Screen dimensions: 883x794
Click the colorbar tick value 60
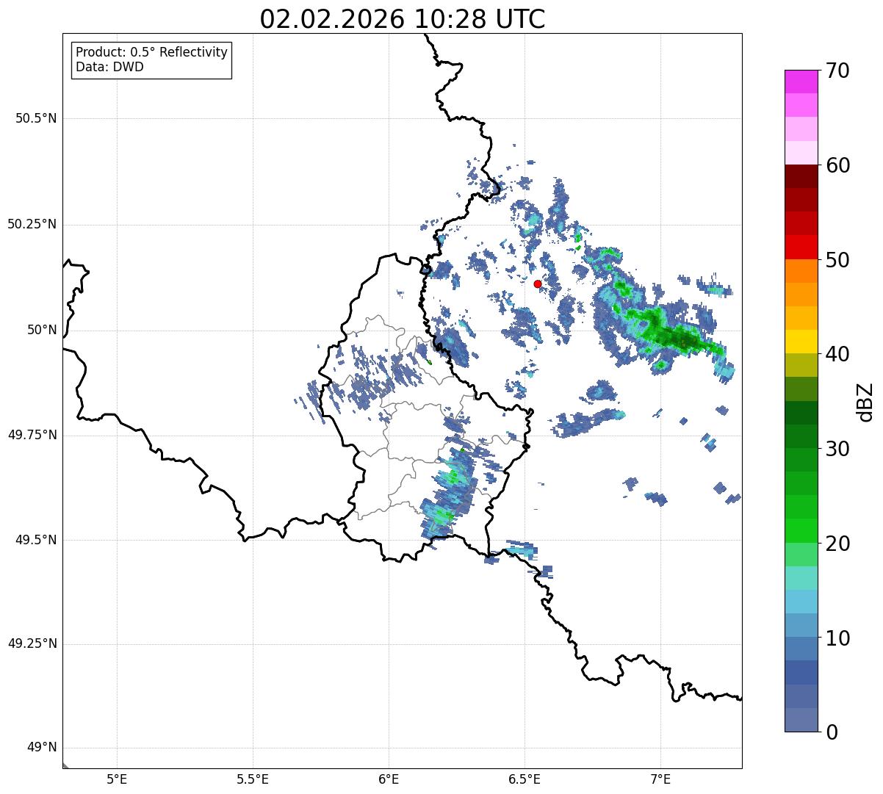click(x=838, y=165)
